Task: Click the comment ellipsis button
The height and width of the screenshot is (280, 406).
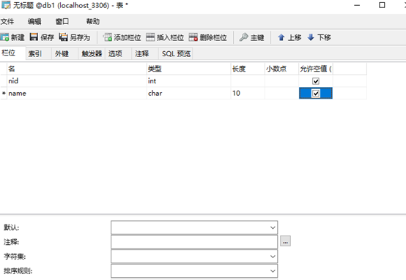Action: (285, 241)
